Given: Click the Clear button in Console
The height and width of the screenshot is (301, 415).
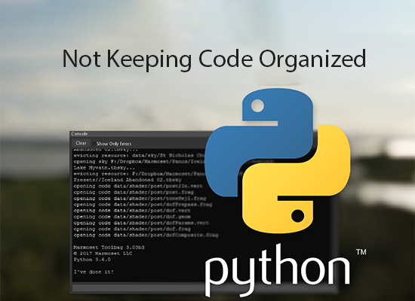Looking at the screenshot, I should point(81,143).
